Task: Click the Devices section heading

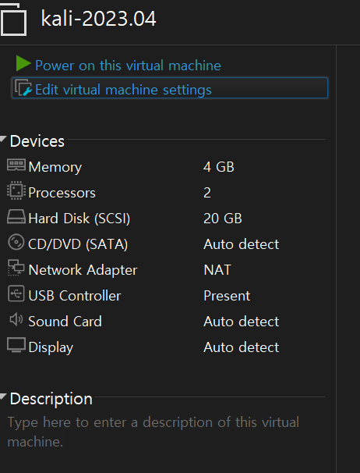Action: [37, 141]
